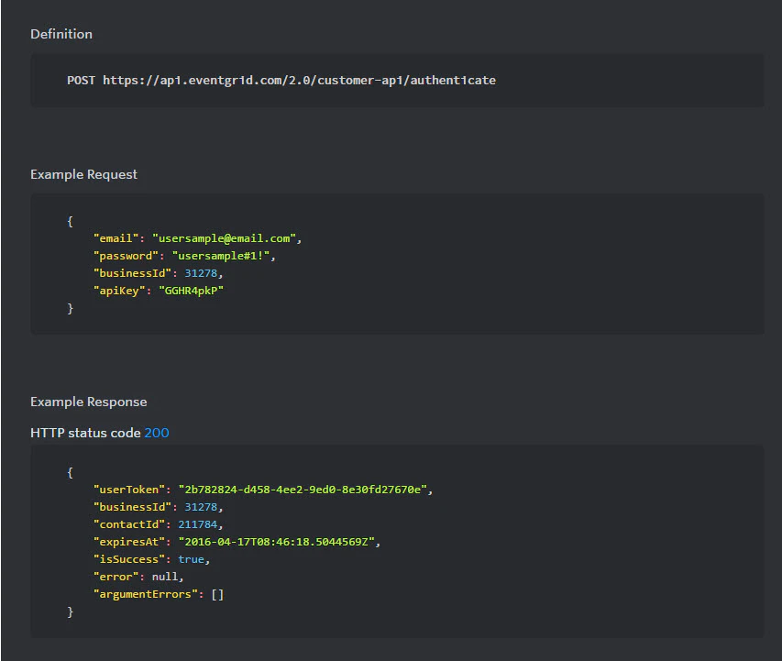This screenshot has height=661, width=782.
Task: Click the "userToken" key
Action: 129,490
